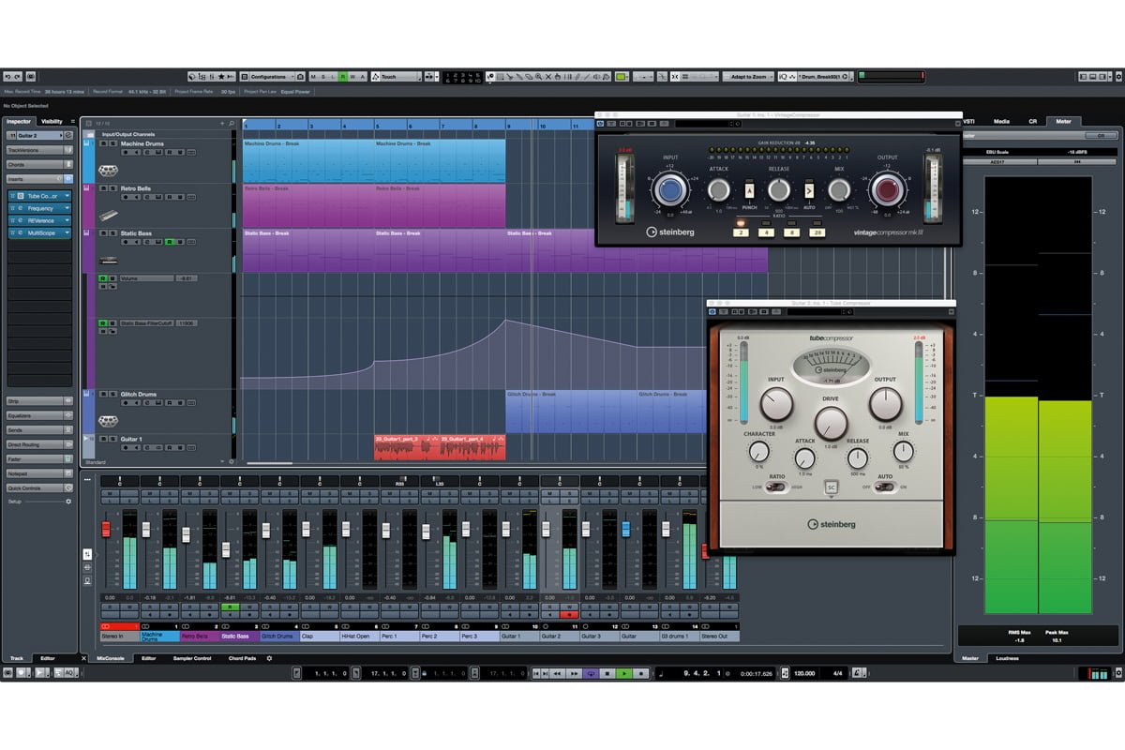Click the snap type icon before Adapt to Zoom

click(x=685, y=76)
